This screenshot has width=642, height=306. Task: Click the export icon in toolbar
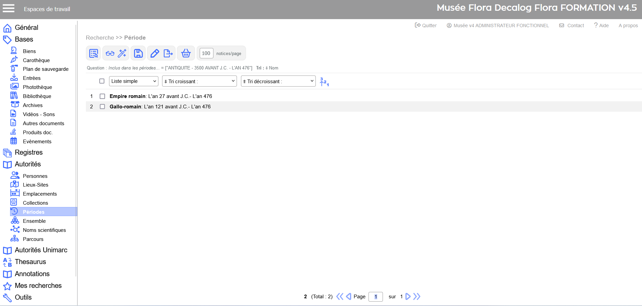click(168, 53)
